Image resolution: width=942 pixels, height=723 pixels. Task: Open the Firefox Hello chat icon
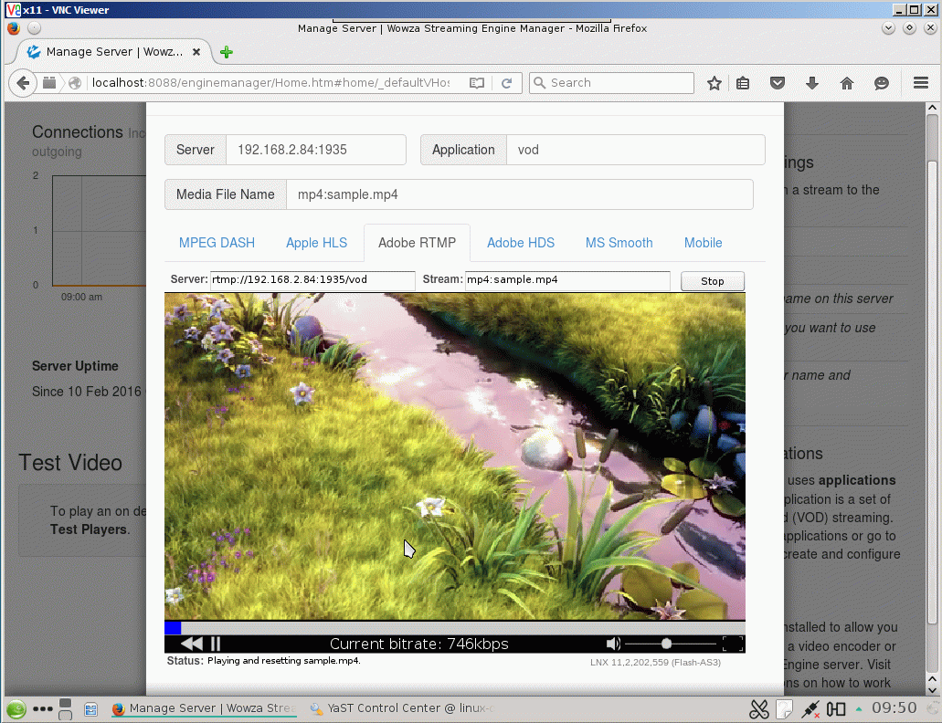(882, 83)
